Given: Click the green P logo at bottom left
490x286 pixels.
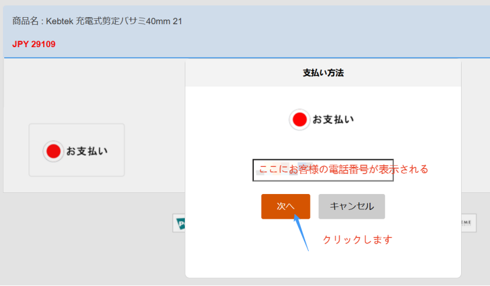Looking at the screenshot, I should coord(179,223).
